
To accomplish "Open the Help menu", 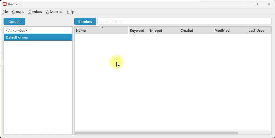I will coord(71,12).
